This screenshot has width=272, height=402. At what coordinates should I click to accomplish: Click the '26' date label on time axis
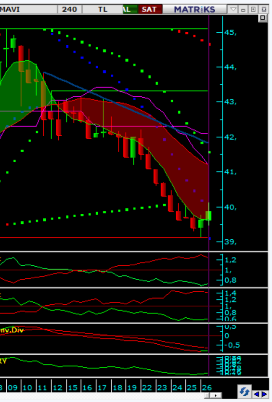207,388
